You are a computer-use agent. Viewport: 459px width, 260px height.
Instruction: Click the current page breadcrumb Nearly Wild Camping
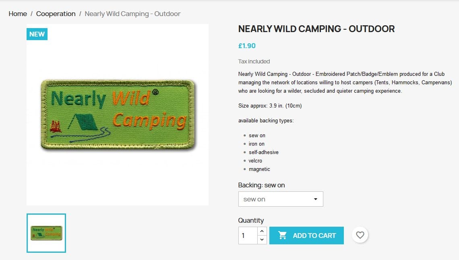(132, 14)
